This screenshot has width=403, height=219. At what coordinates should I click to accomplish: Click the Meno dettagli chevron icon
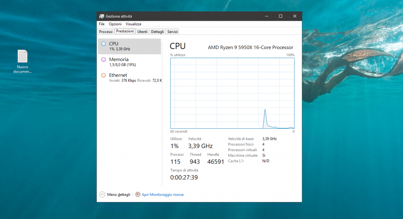coord(102,194)
